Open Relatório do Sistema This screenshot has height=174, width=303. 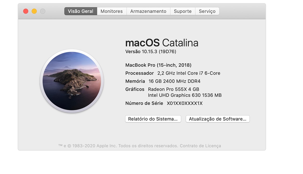pyautogui.click(x=153, y=119)
